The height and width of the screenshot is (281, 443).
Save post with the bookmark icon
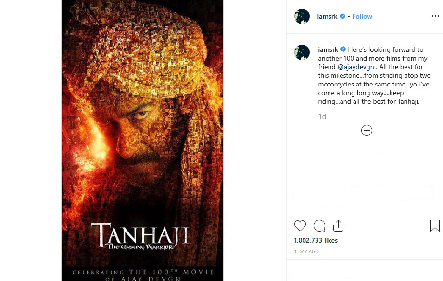click(x=435, y=226)
